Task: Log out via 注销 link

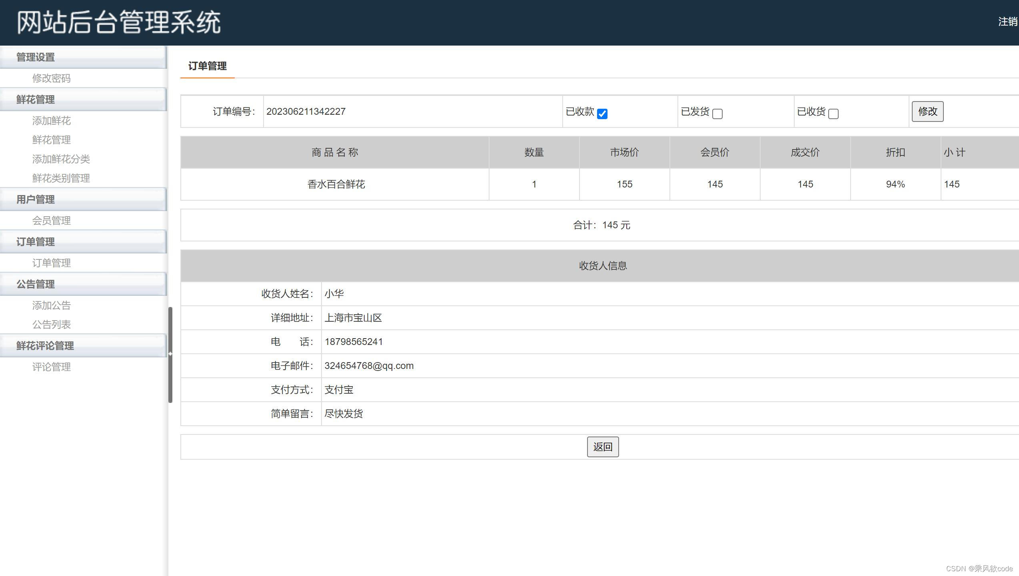Action: point(1007,22)
